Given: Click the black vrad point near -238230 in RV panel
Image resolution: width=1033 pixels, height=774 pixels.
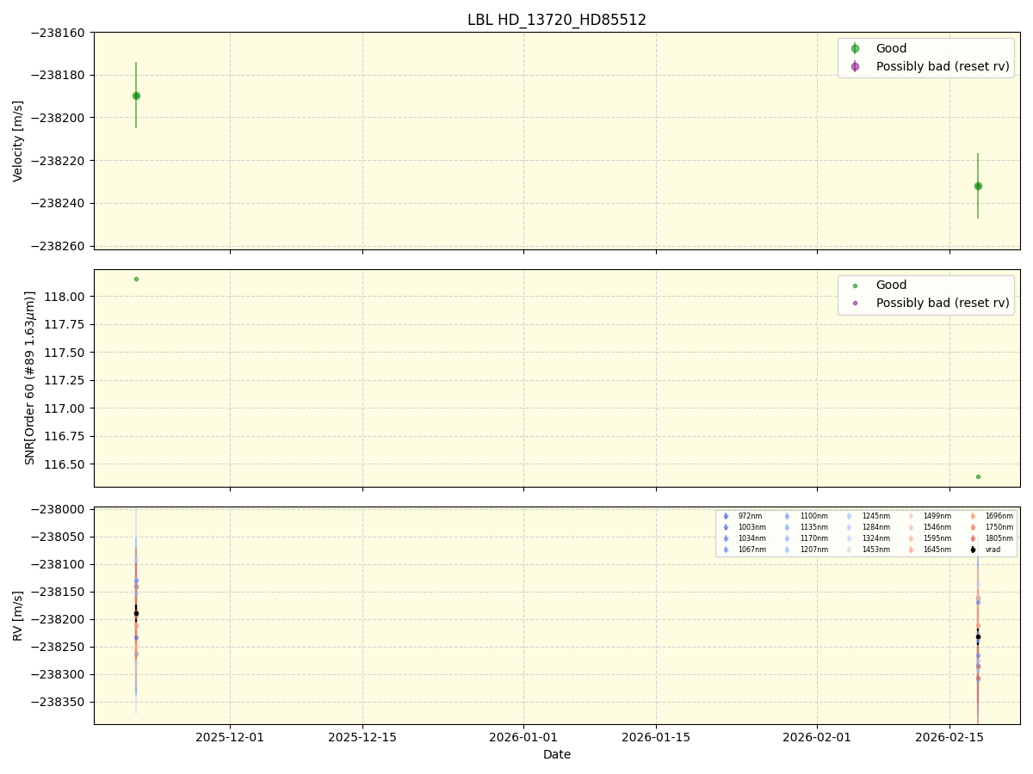Looking at the screenshot, I should coord(978,636).
